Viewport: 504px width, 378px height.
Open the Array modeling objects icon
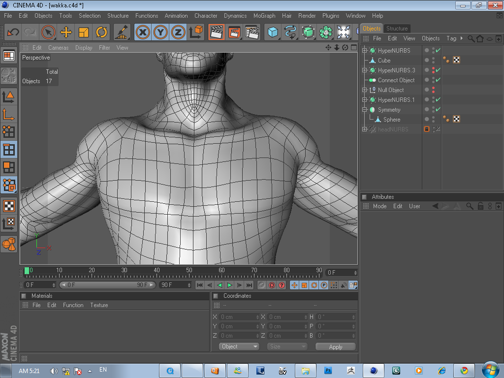(326, 32)
